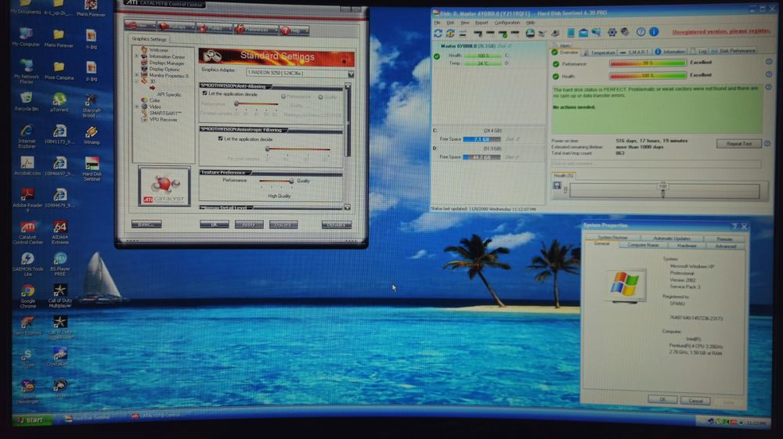Open the gear configuration icon in Sentinel toolbar
Viewport: 783px width, 439px height.
pos(612,32)
